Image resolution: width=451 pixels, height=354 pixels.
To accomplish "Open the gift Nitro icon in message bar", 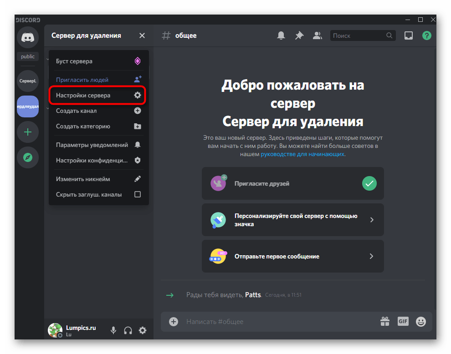I will pyautogui.click(x=385, y=321).
